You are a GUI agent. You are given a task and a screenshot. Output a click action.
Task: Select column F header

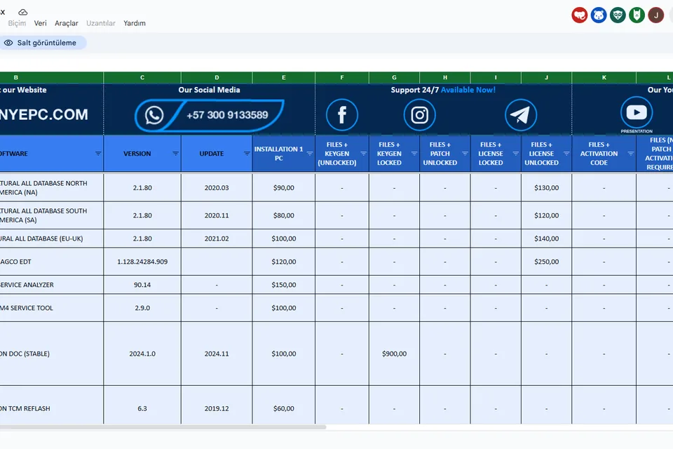[342, 78]
